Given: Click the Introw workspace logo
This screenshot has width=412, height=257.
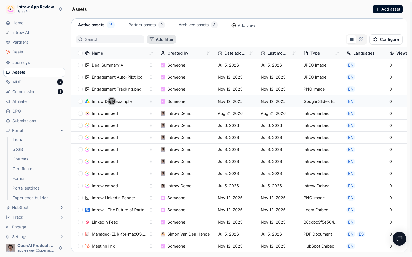Looking at the screenshot, I should click(11, 9).
